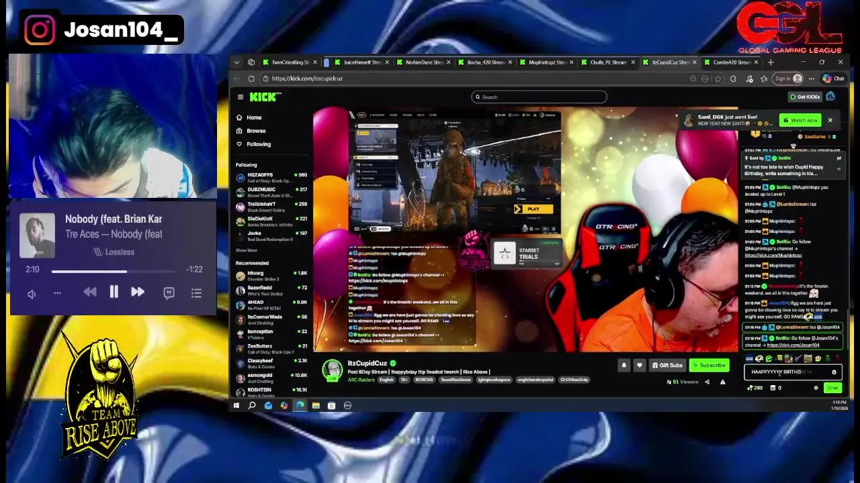Screen dimensions: 860x483
Task: Open the Kick hamburger sidebar menu
Action: click(x=240, y=97)
